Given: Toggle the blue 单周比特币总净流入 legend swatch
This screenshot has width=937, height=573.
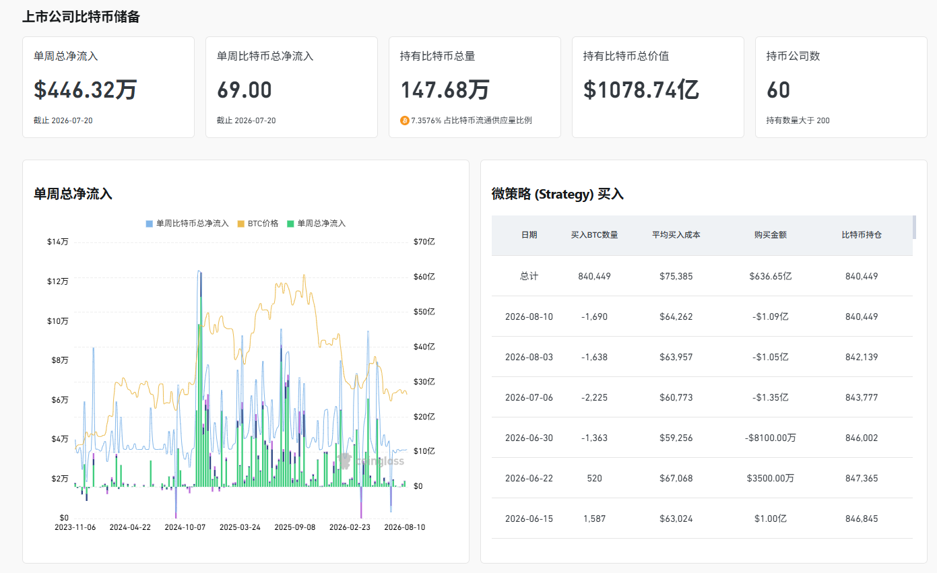Looking at the screenshot, I should (x=150, y=223).
